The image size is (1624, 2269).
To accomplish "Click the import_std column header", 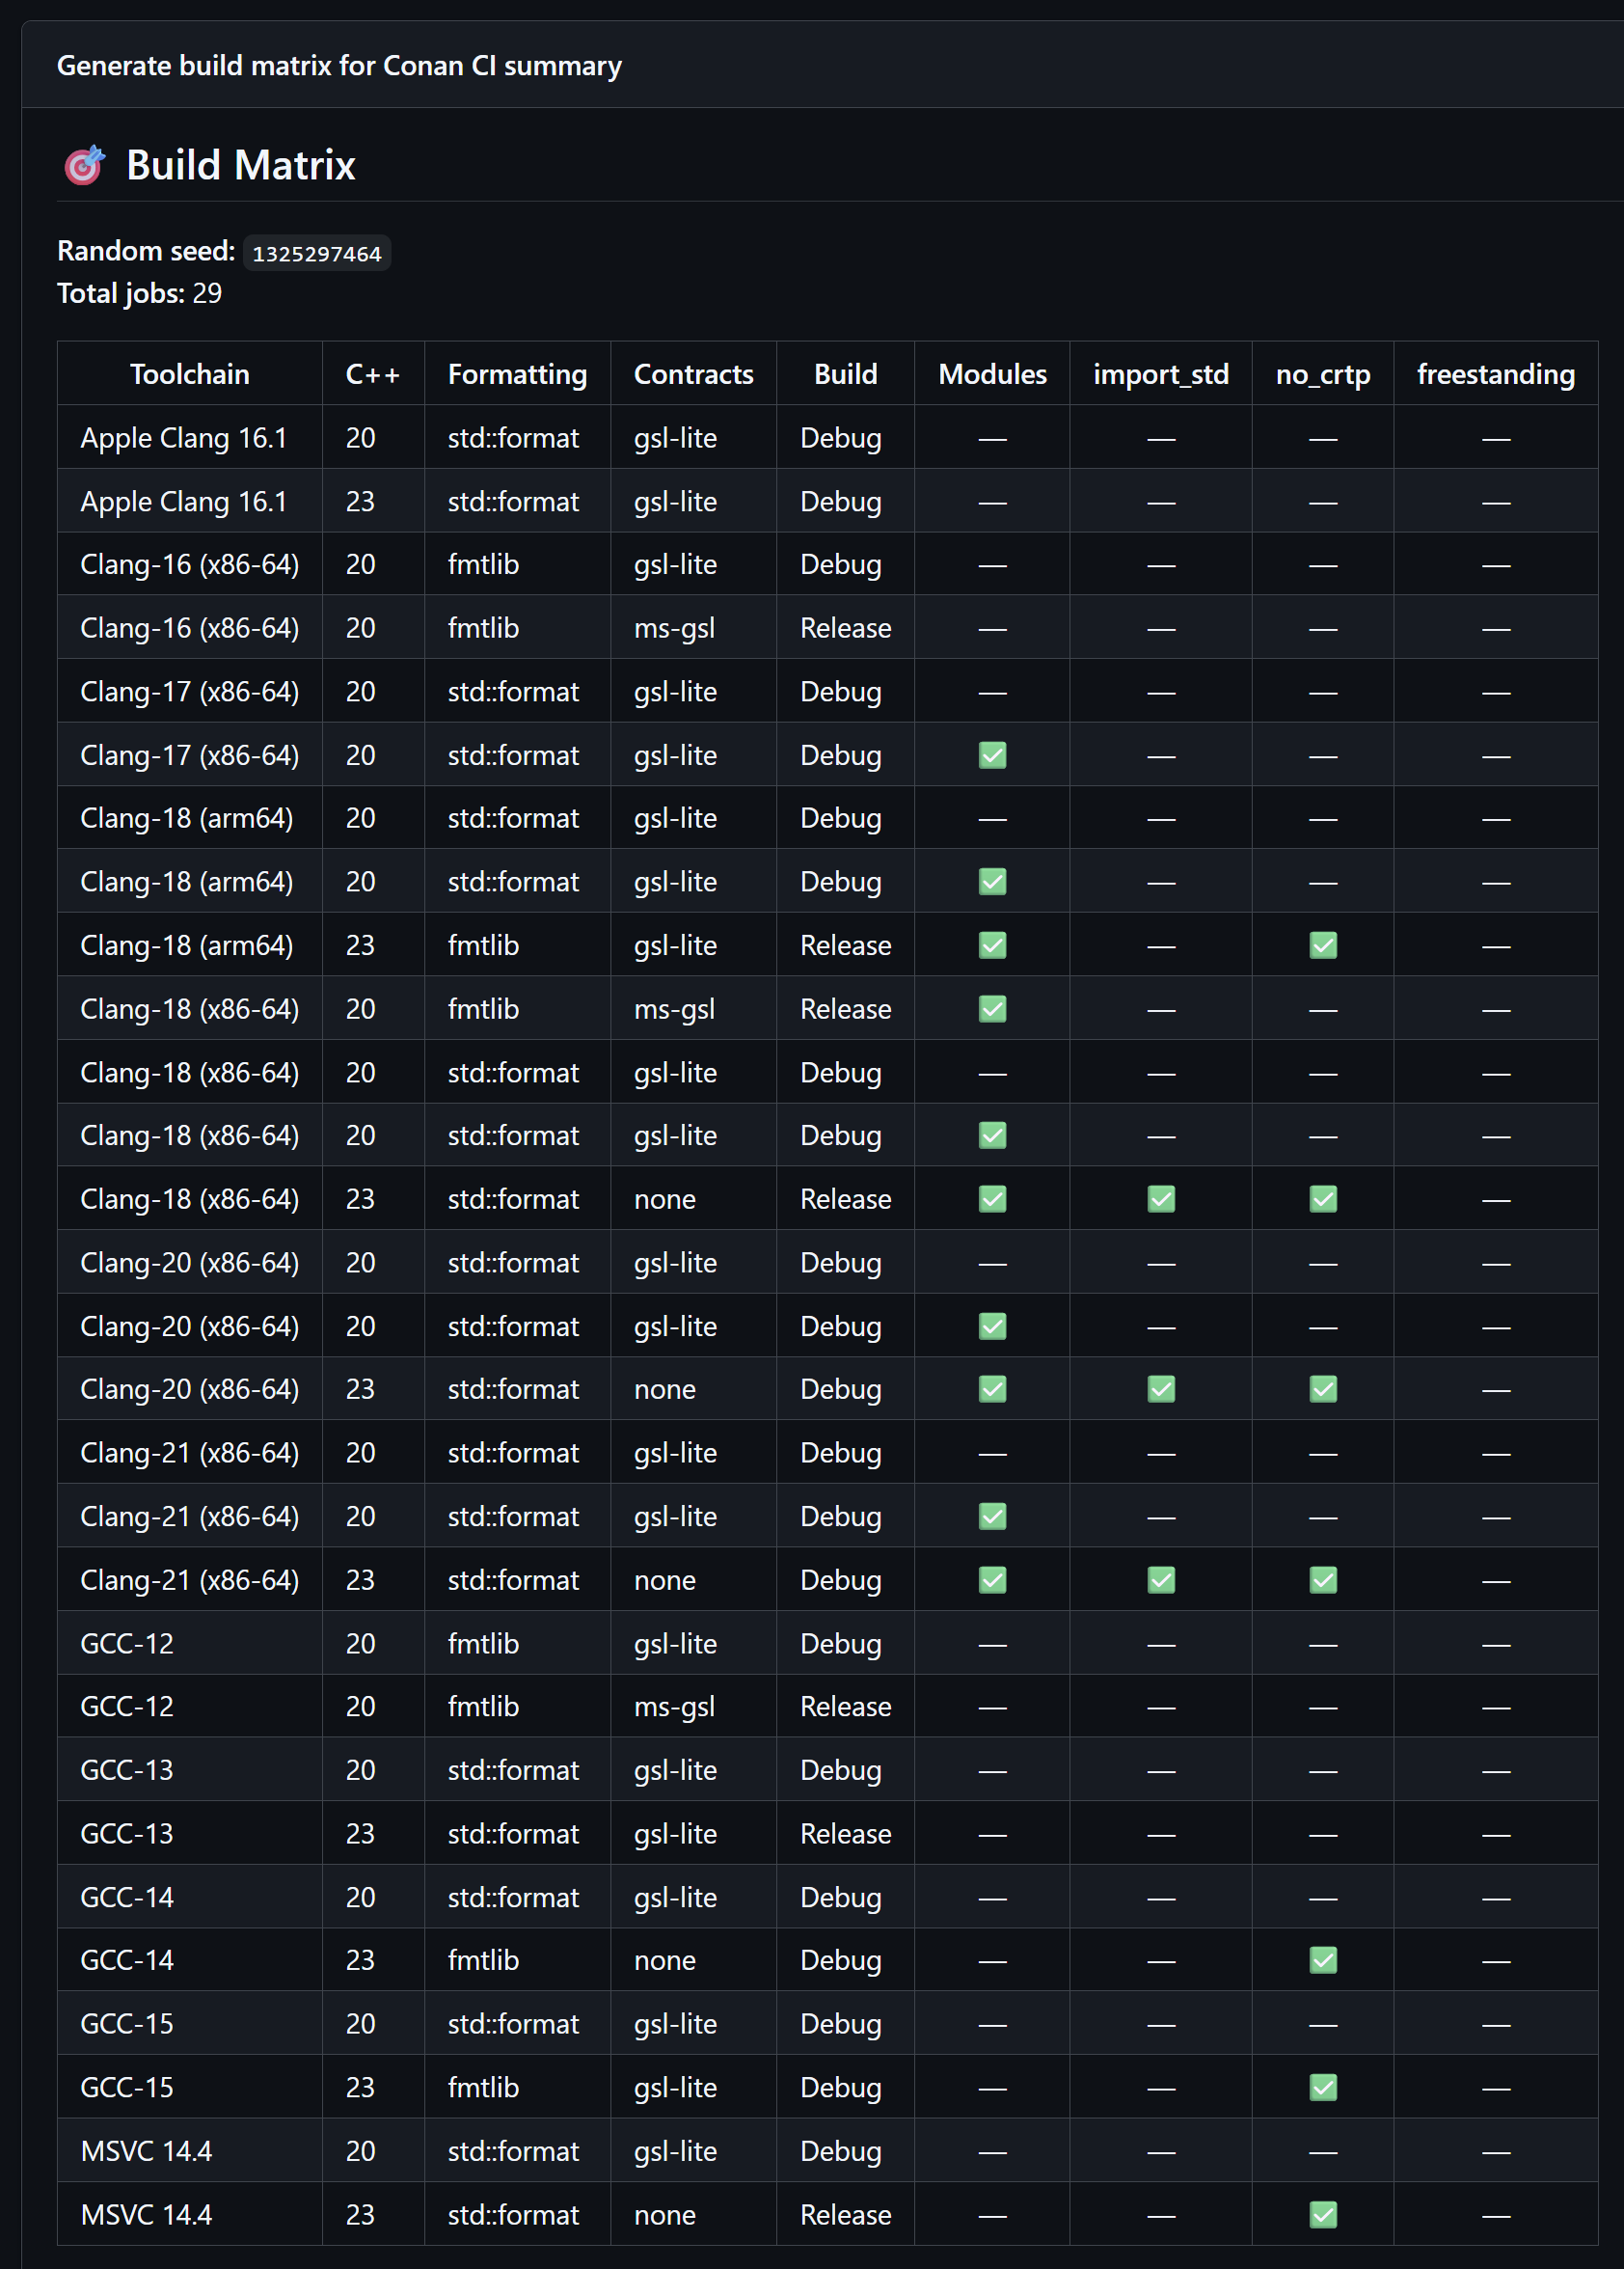I will [x=1161, y=374].
